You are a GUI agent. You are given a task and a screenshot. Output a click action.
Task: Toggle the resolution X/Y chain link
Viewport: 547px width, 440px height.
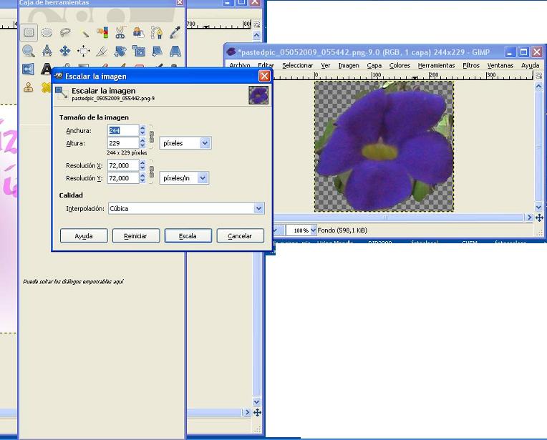coord(152,172)
